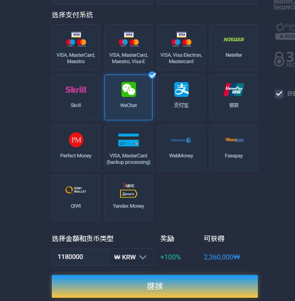Click the WeChat payment tile

point(128,97)
